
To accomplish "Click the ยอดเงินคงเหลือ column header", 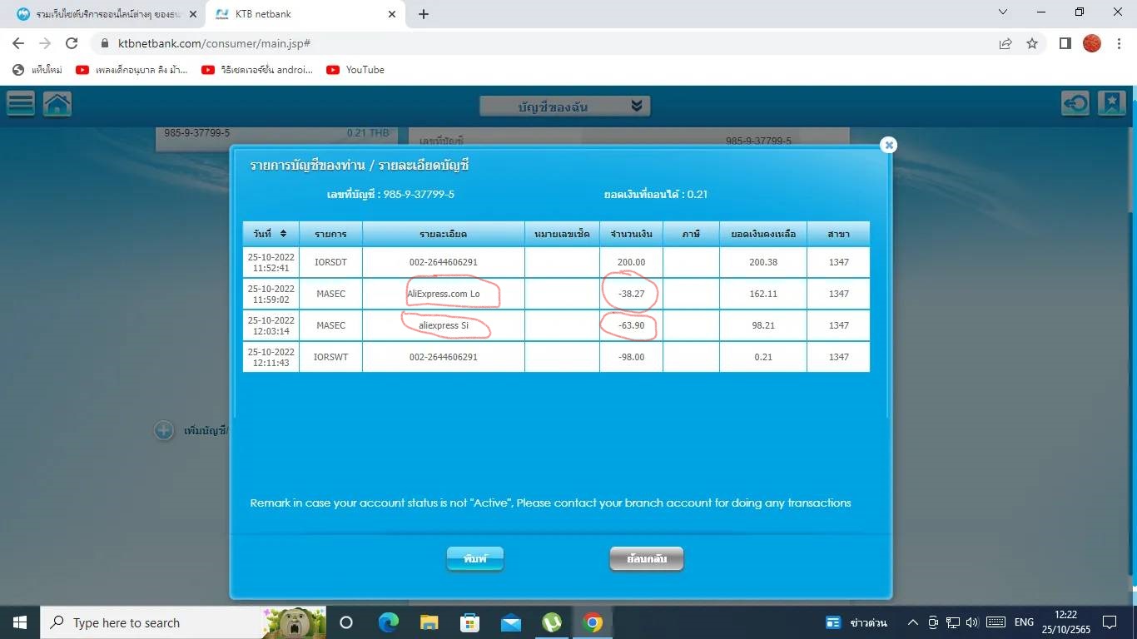I will (x=763, y=234).
